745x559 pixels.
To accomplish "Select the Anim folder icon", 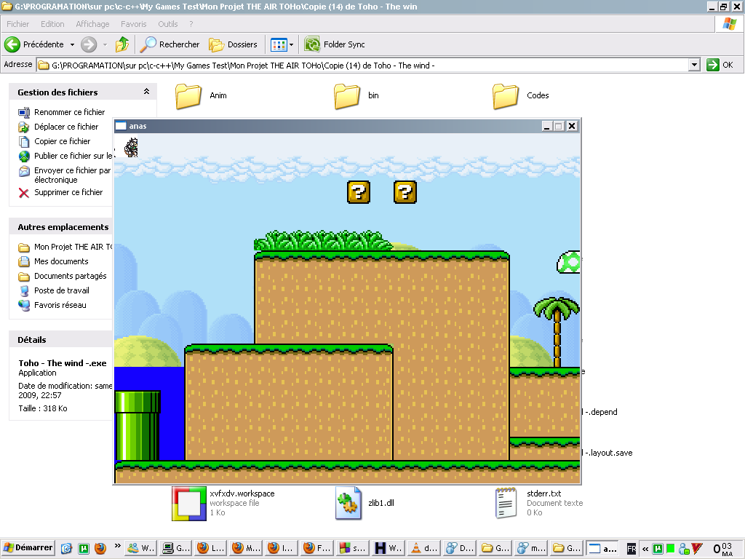I will 188,96.
